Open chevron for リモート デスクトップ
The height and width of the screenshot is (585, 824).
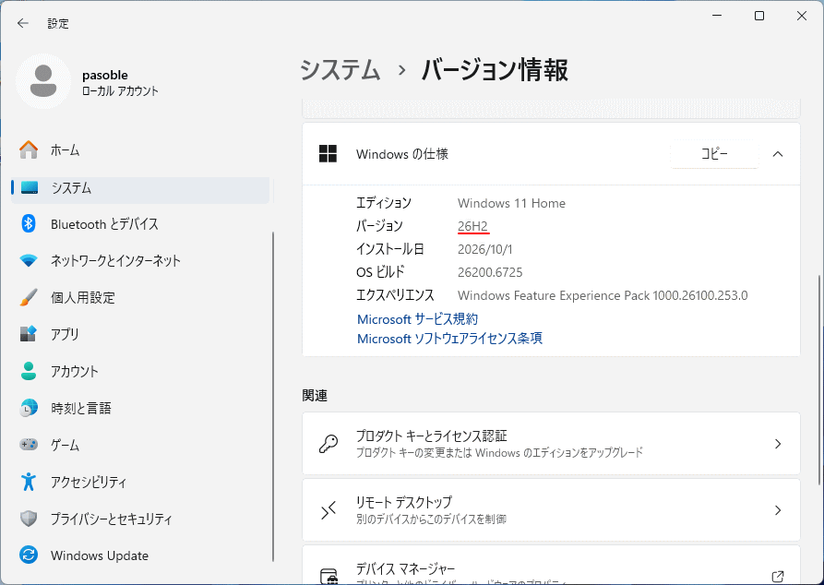[x=778, y=510]
